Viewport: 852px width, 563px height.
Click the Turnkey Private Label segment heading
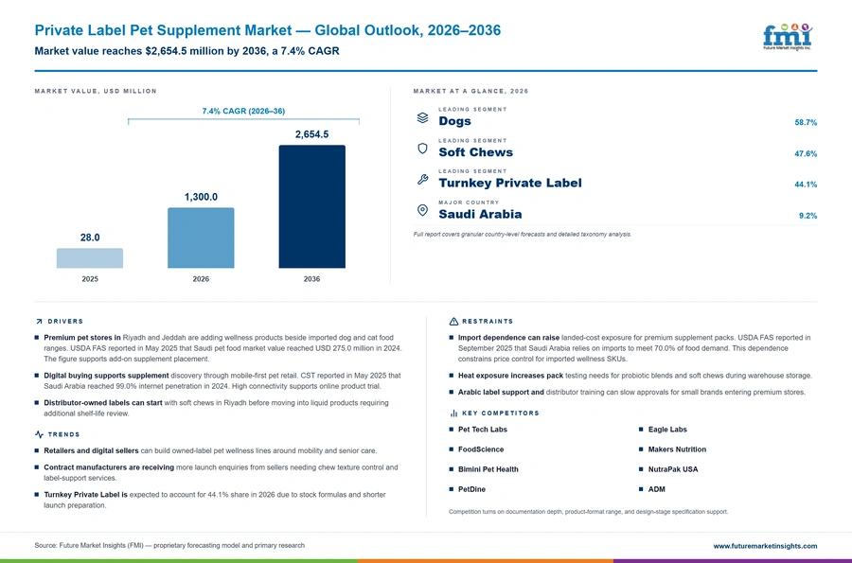click(x=510, y=183)
